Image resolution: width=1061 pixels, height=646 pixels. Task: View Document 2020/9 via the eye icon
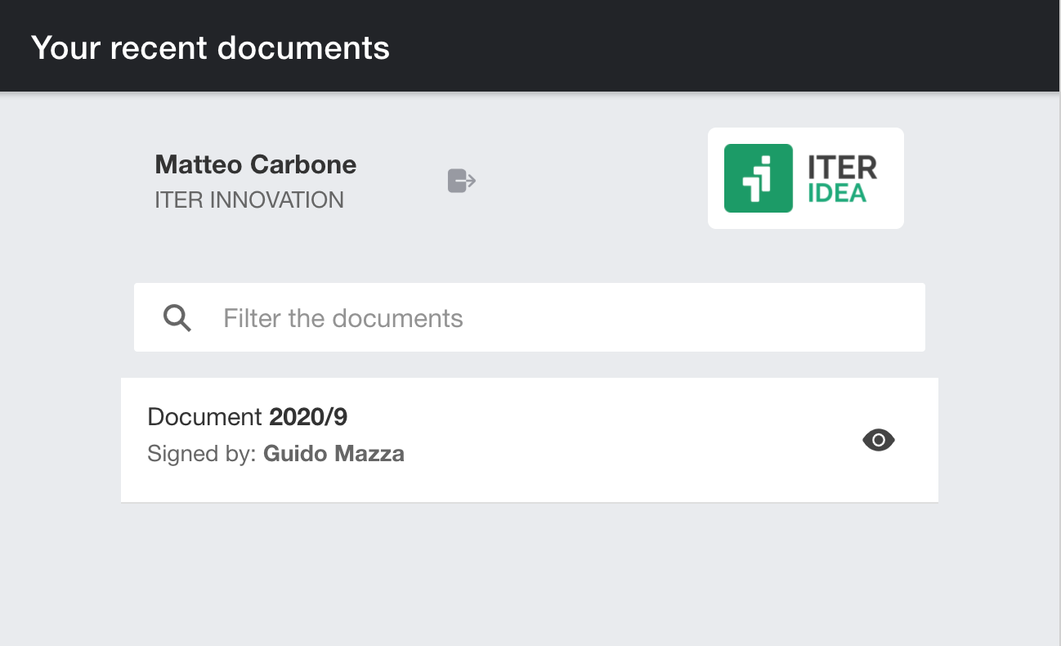879,440
